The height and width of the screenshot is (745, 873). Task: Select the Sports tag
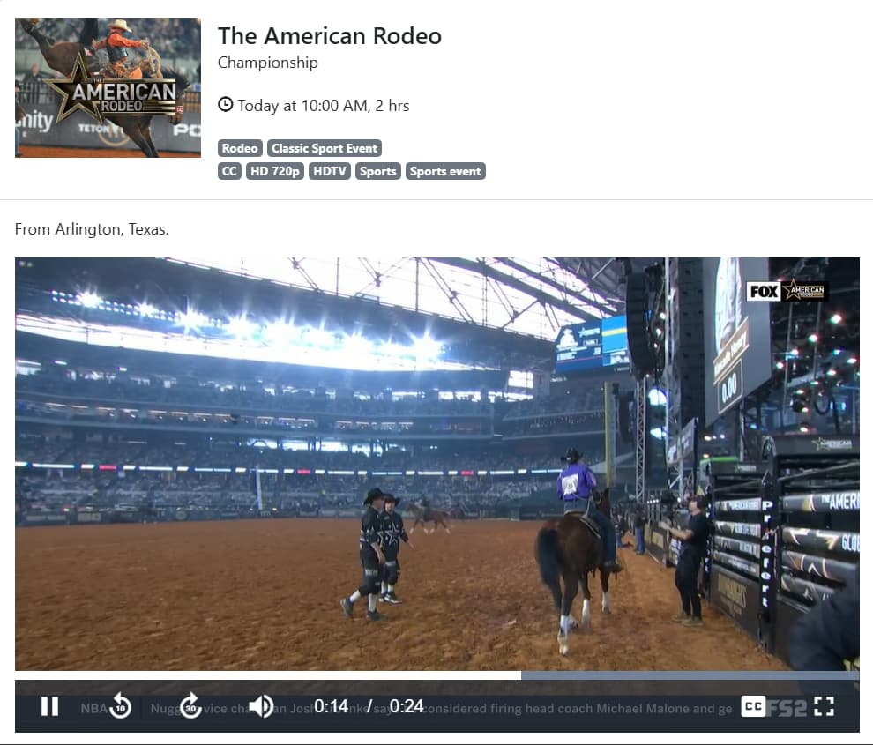(378, 171)
